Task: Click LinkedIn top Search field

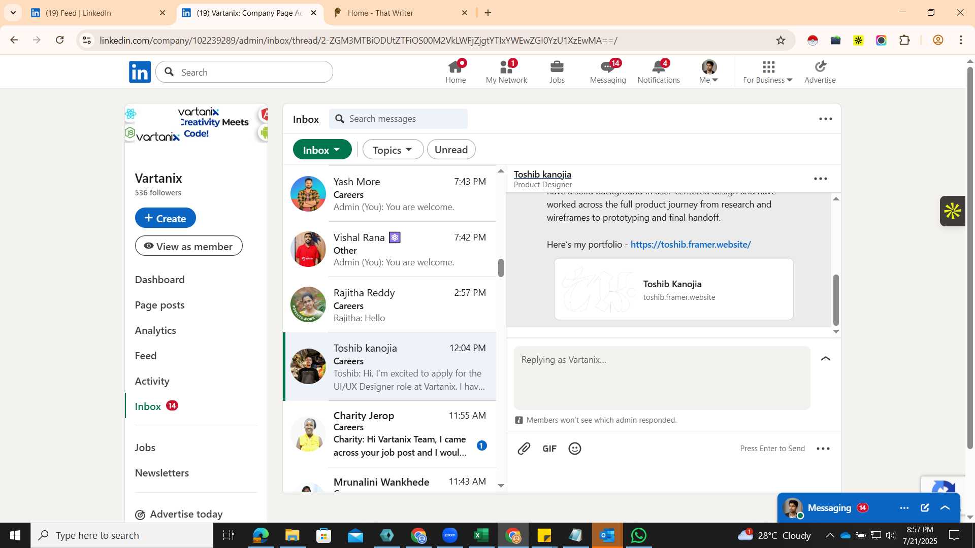Action: [244, 72]
